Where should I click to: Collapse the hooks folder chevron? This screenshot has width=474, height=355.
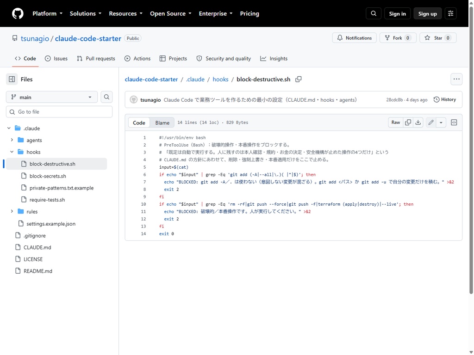tap(12, 152)
